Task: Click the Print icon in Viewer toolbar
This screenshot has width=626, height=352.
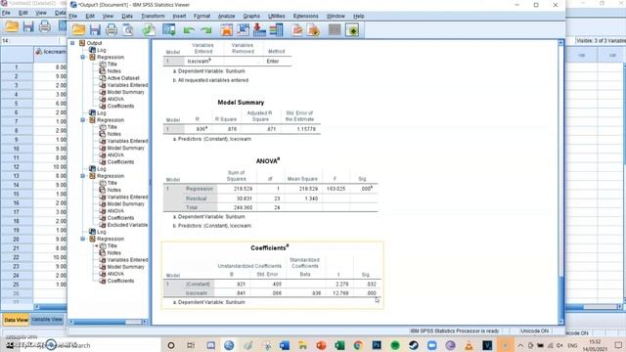Action: click(x=112, y=30)
